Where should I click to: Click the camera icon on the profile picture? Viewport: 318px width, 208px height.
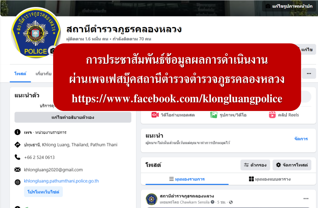[x=52, y=51]
